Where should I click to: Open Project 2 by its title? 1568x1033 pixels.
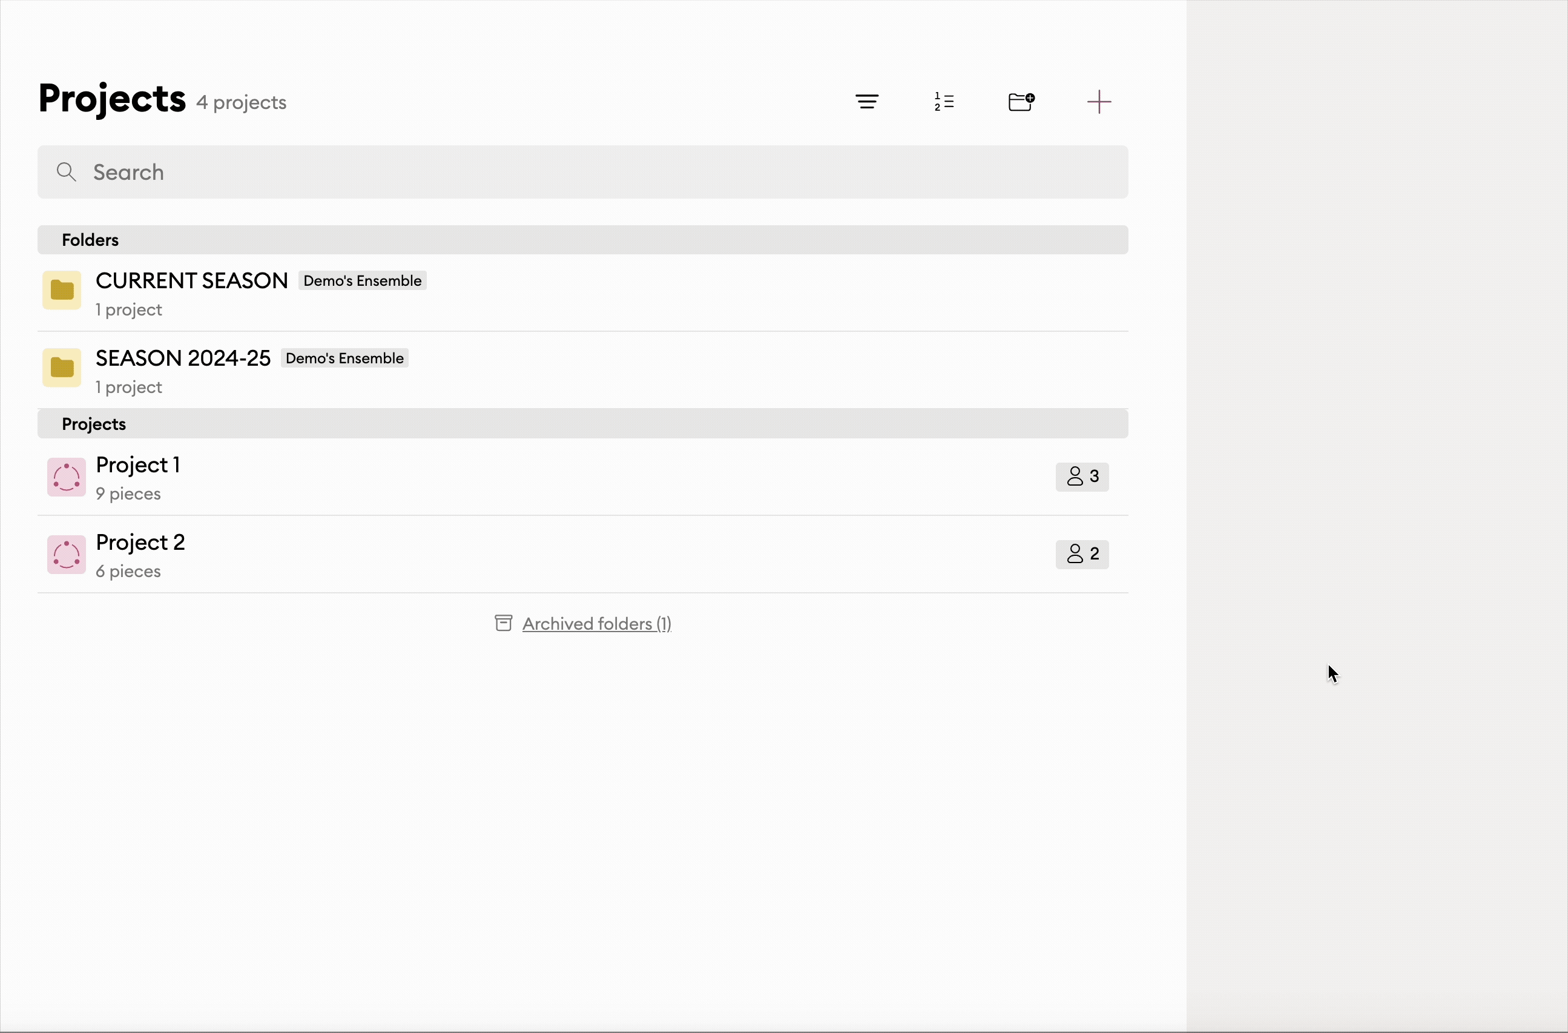(x=140, y=543)
